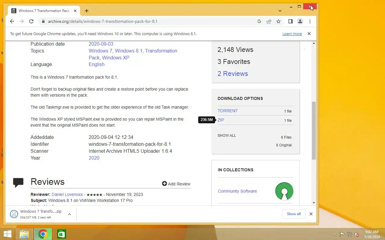
Task: Click the browser forward arrow
Action: click(x=22, y=21)
